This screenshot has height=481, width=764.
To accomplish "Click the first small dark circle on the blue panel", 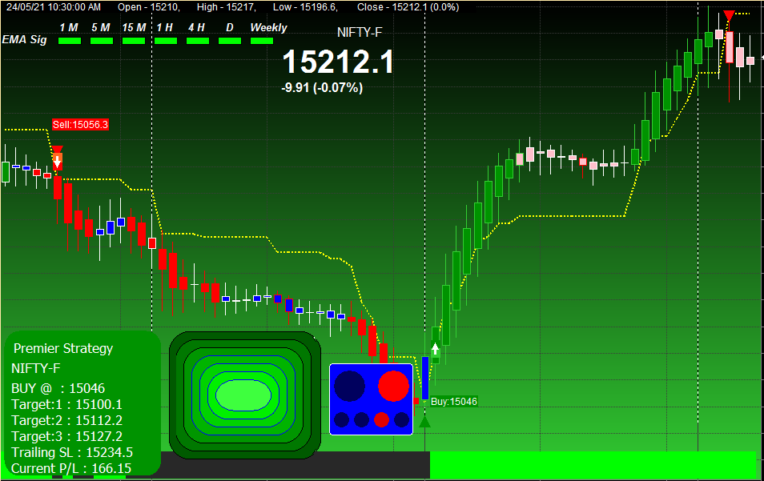I will 341,419.
